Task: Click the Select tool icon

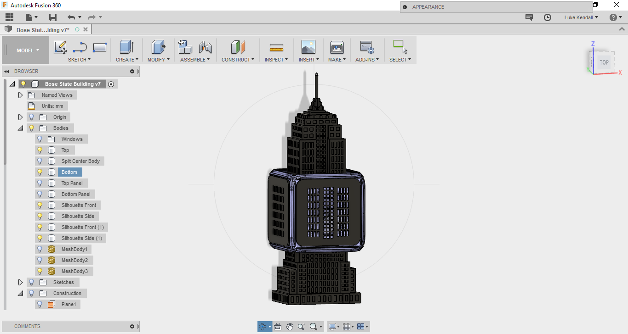Action: 400,47
